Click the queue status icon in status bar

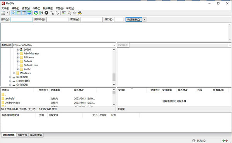click(194, 141)
